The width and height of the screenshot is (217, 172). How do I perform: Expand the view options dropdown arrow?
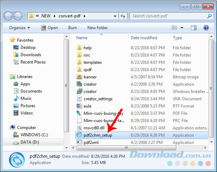pyautogui.click(x=182, y=28)
